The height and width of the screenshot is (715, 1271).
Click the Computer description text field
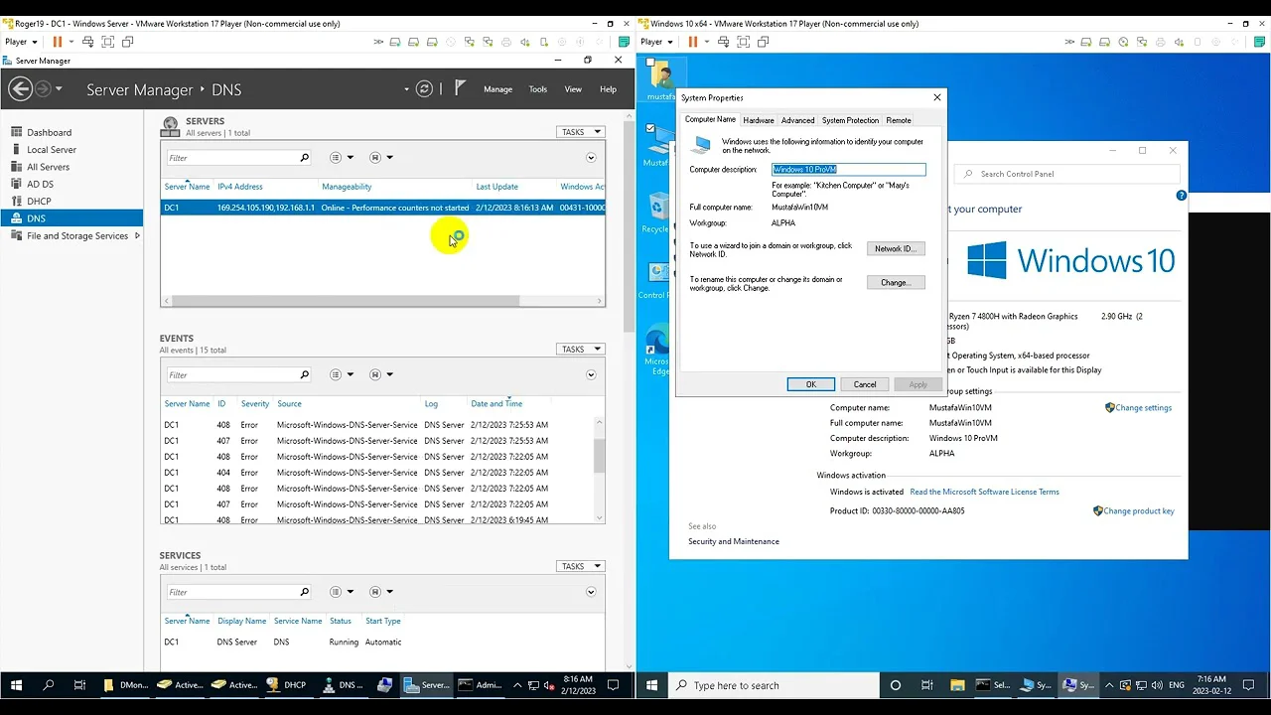point(848,170)
